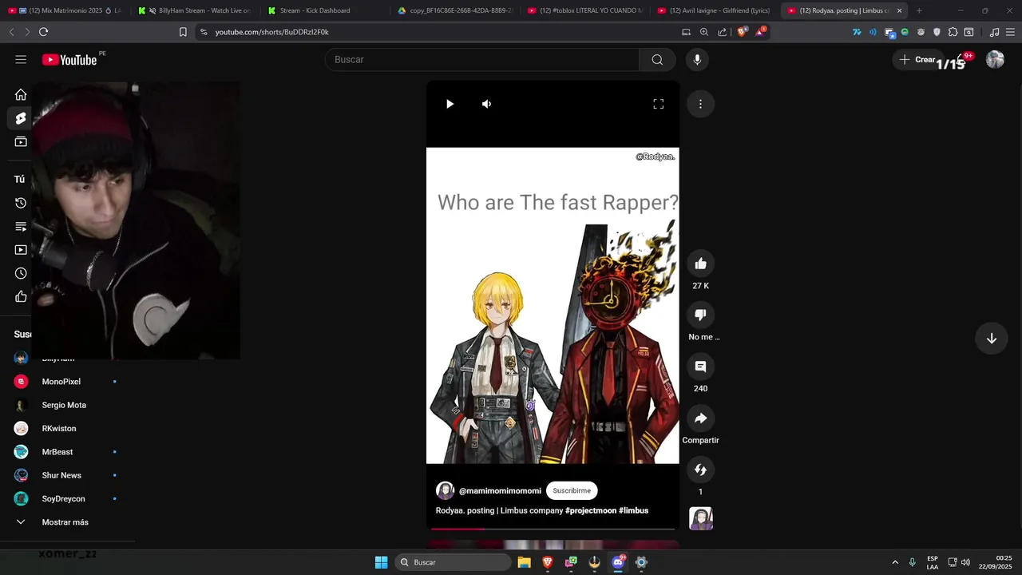The height and width of the screenshot is (575, 1022).
Task: Open the mamimomimomomi channel avatar
Action: click(445, 491)
